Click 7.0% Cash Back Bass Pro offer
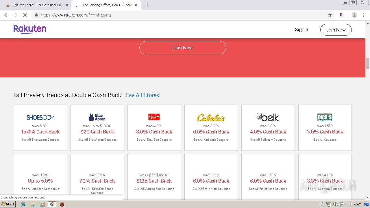The width and height of the screenshot is (370, 208). point(97,181)
